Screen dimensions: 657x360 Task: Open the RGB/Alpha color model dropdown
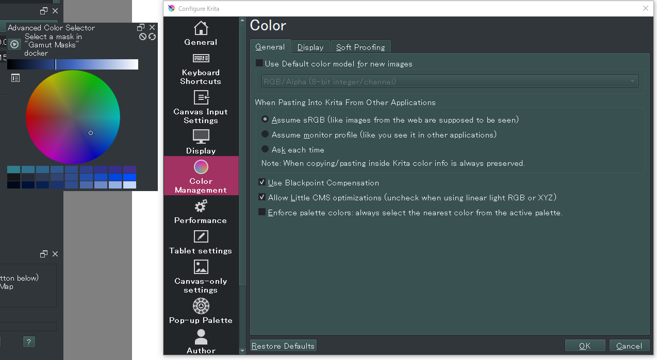tap(449, 81)
